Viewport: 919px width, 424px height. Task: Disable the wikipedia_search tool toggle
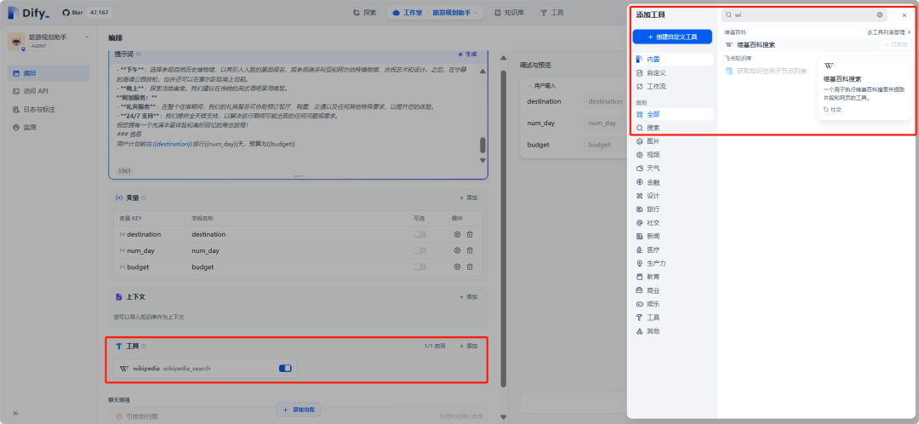coord(285,369)
